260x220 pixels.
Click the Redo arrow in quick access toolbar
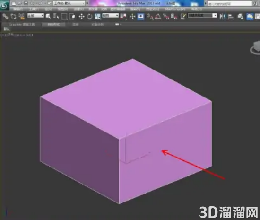coord(41,3)
